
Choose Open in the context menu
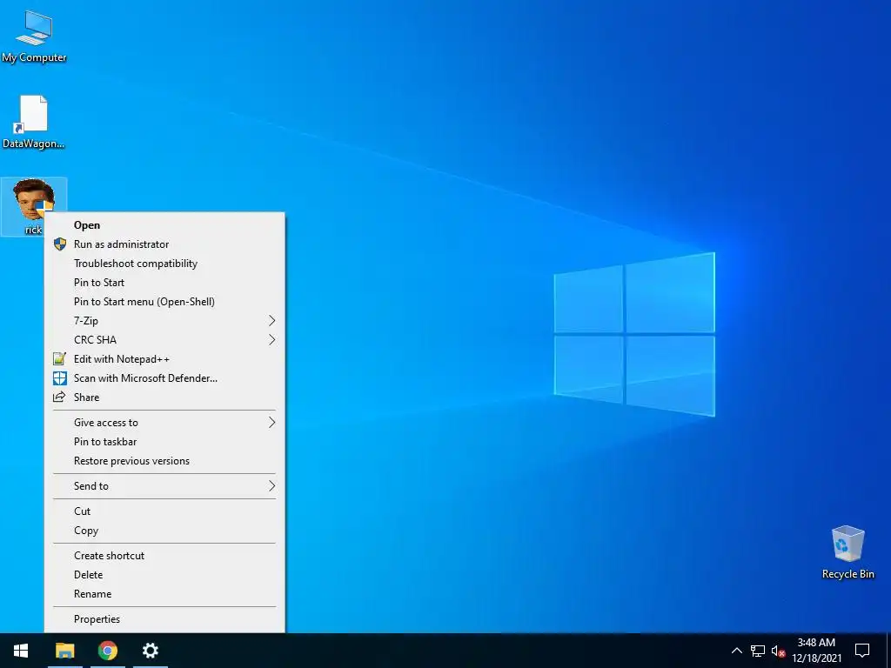pos(164,225)
